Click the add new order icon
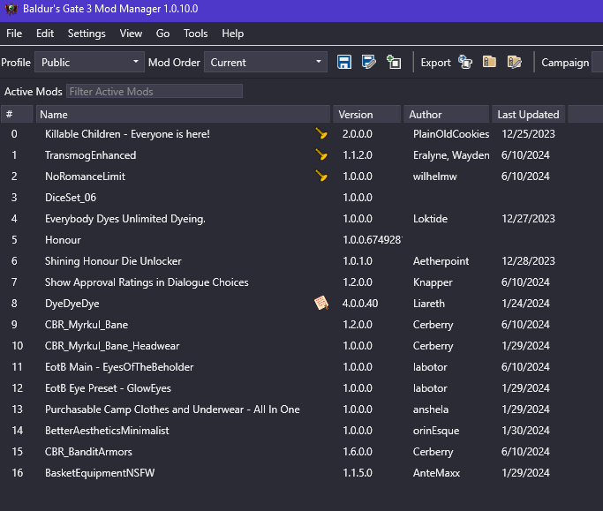The height and width of the screenshot is (511, 603). tap(394, 62)
